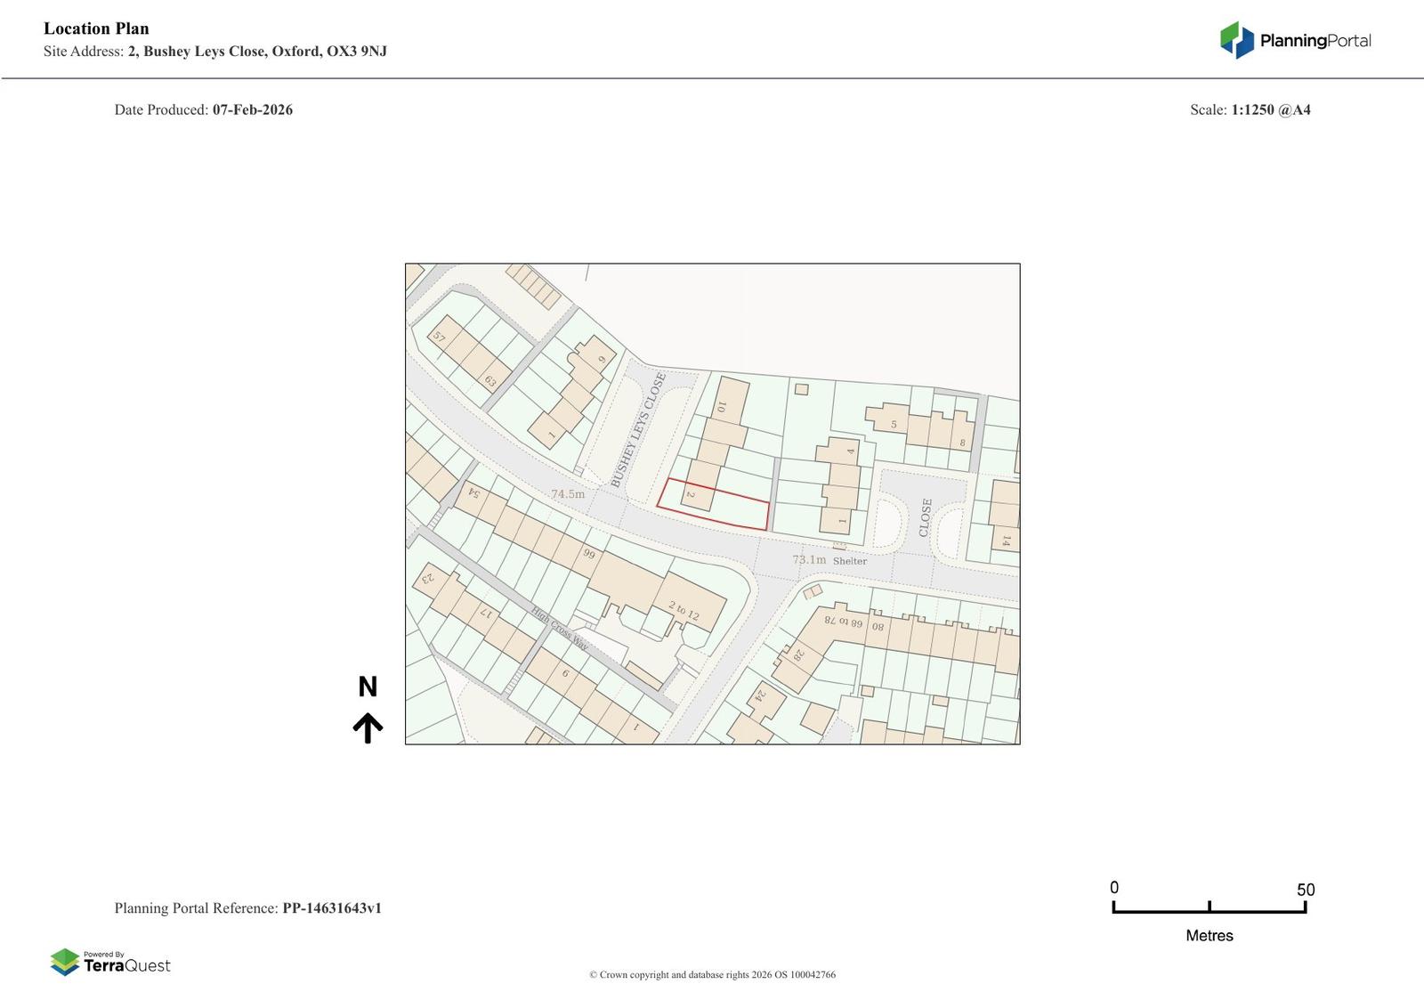Screen dimensions: 1424x1008
Task: Click the 74.5m spot height label
Action: click(568, 494)
